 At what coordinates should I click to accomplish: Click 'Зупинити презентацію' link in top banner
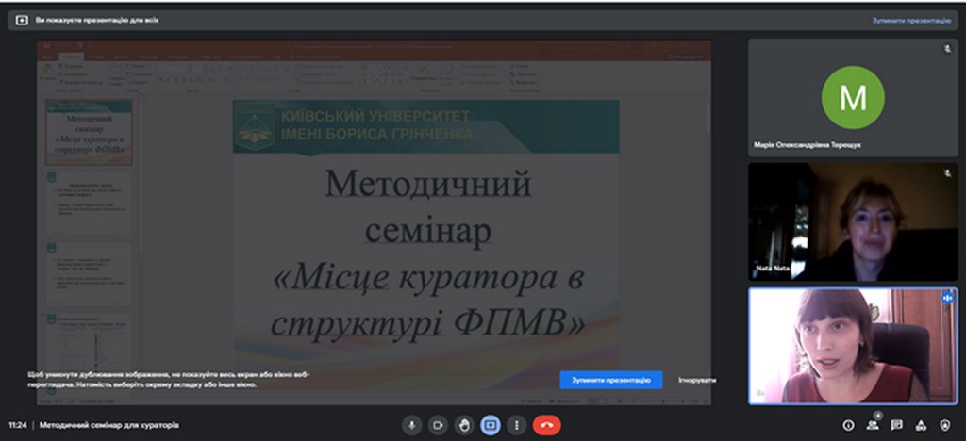tap(911, 20)
